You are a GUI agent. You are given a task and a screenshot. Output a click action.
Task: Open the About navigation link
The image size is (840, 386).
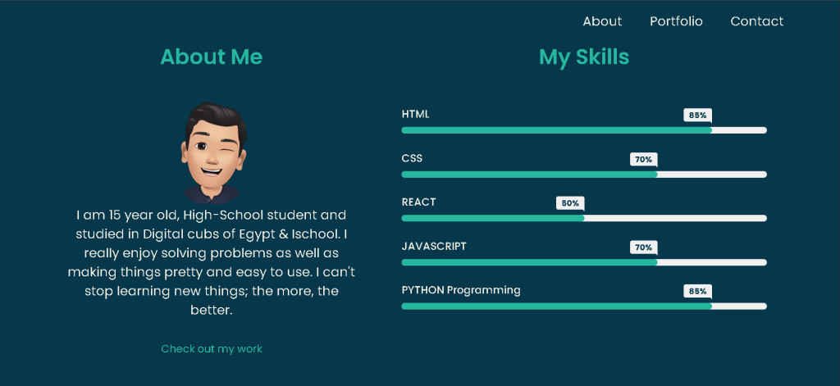pyautogui.click(x=602, y=21)
